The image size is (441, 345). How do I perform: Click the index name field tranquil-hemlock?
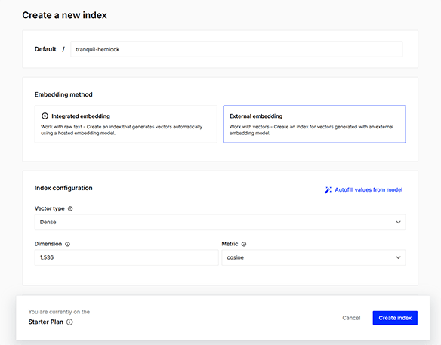236,49
